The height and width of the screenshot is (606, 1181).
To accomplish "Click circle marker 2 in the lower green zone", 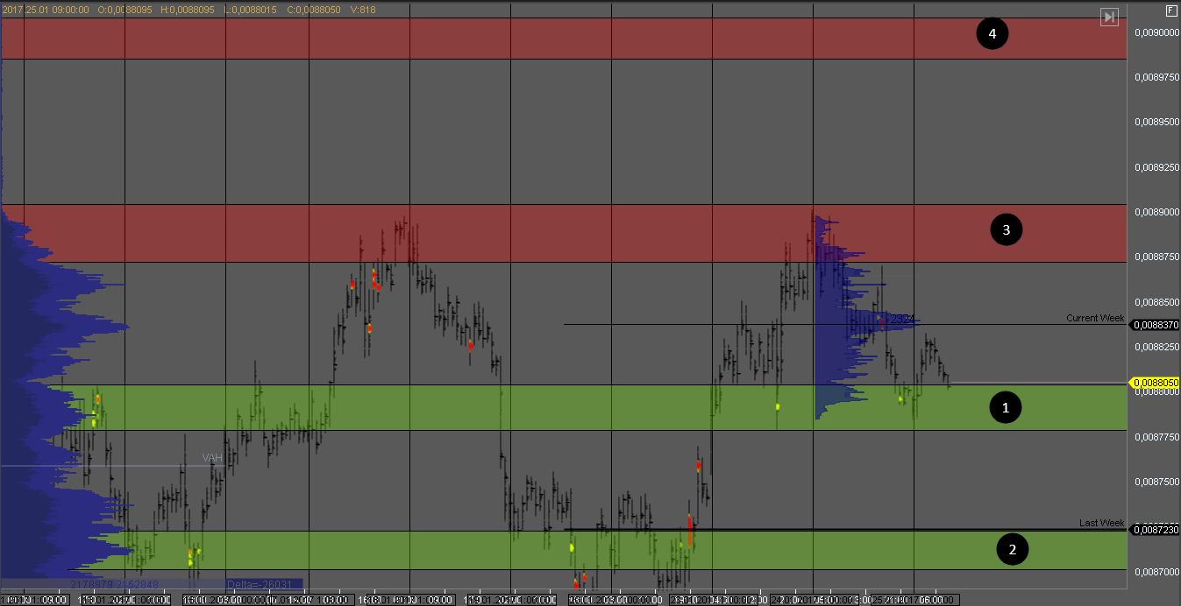I will [x=1012, y=549].
